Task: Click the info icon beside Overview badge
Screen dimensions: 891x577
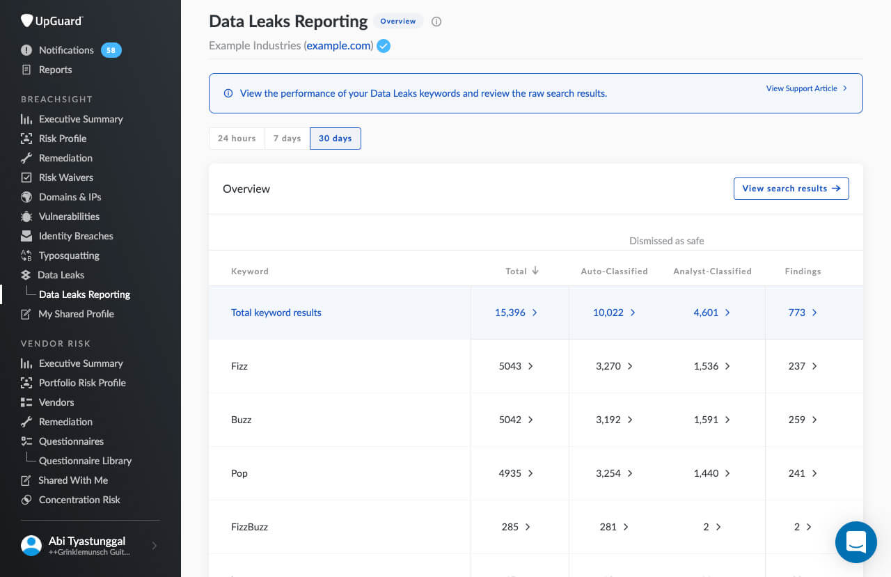Action: click(436, 22)
